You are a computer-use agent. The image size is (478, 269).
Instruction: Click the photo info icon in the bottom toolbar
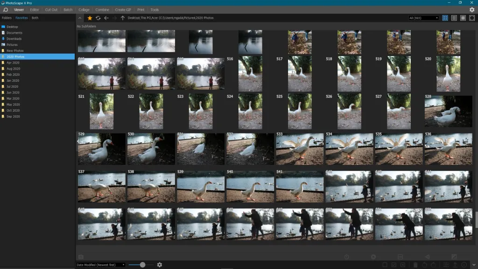point(464,264)
